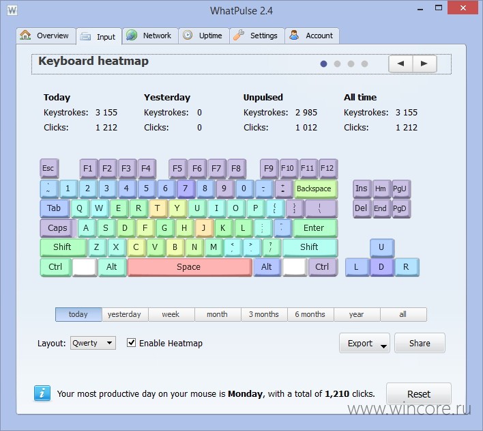This screenshot has width=483, height=431.
Task: Select the first page indicator dot
Action: pyautogui.click(x=323, y=64)
